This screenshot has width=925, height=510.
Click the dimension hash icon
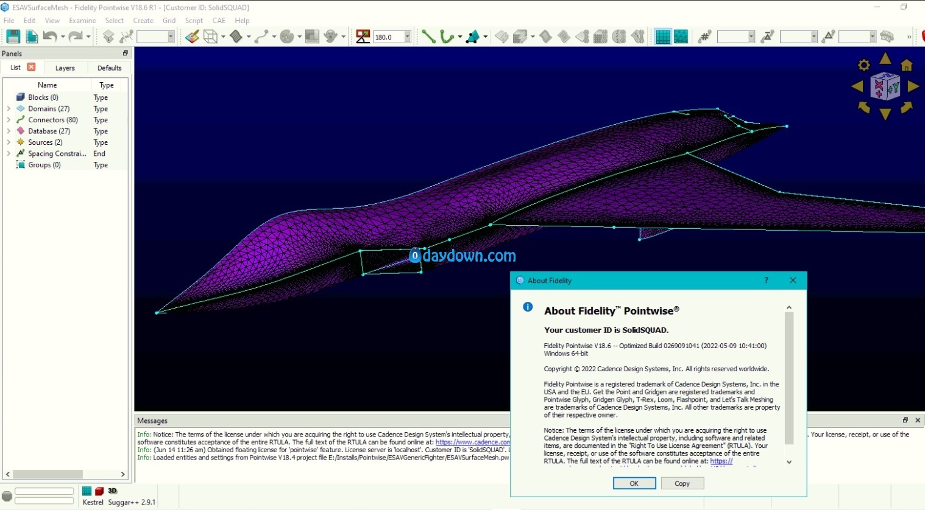pyautogui.click(x=705, y=37)
